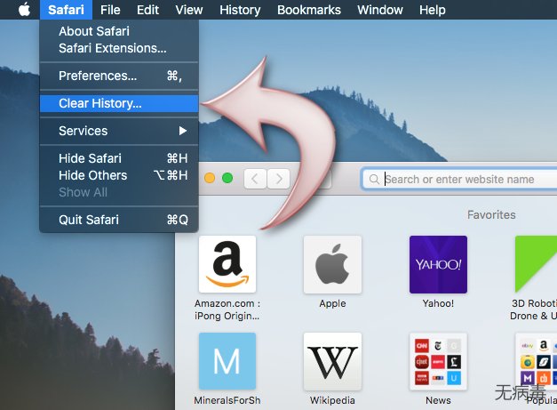Open the Bookmarks menu
The width and height of the screenshot is (557, 410).
309,10
